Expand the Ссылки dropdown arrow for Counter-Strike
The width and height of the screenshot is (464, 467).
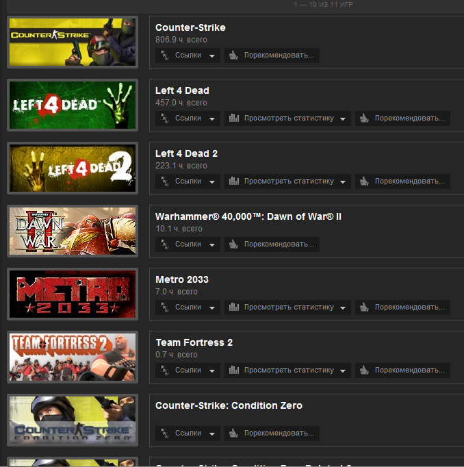click(x=212, y=56)
